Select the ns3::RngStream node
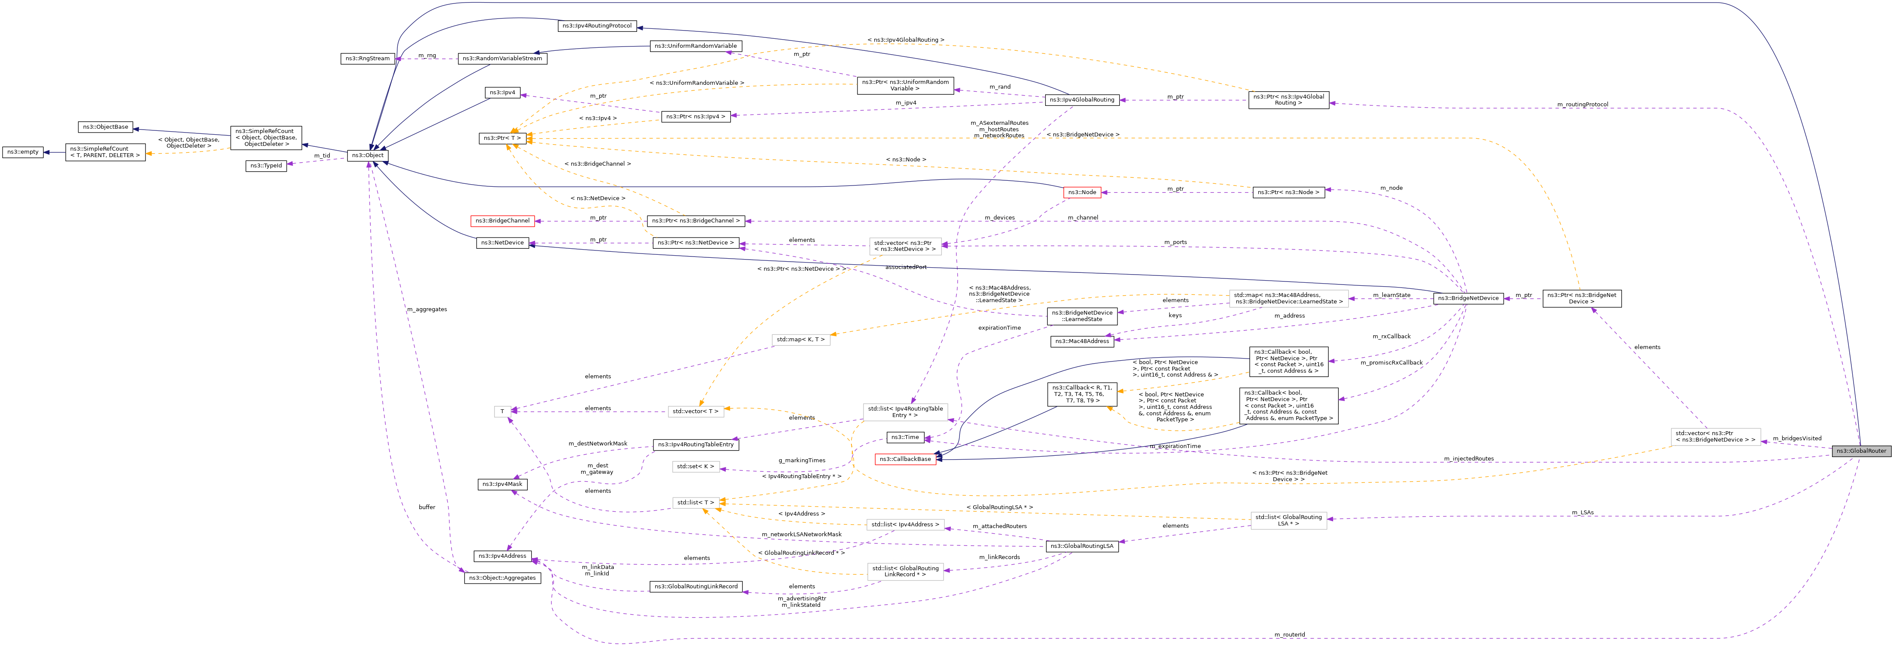1894x646 pixels. coord(368,59)
